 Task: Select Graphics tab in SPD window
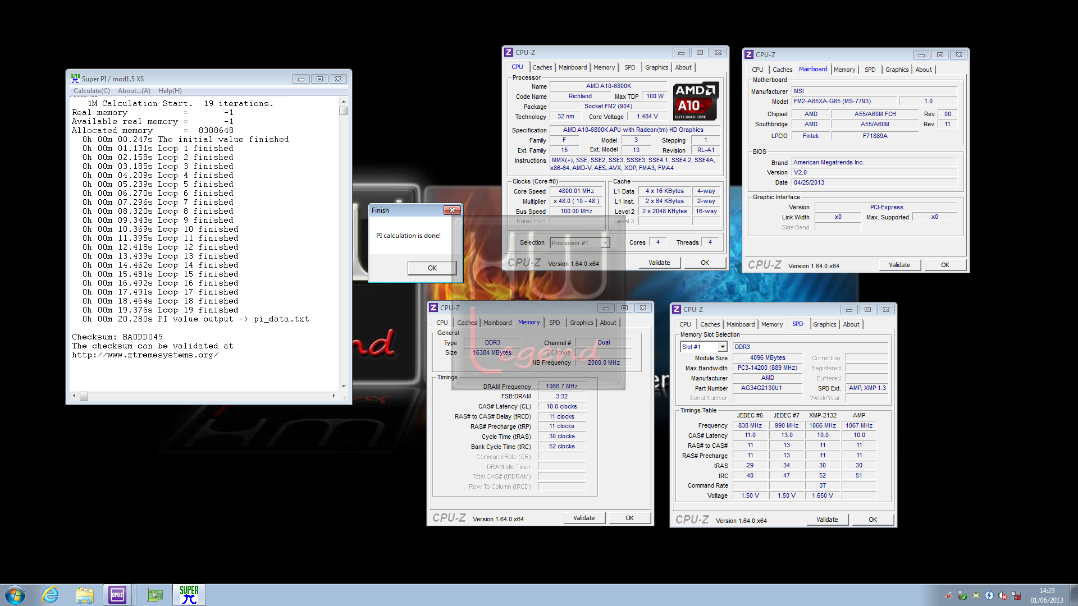pos(824,324)
